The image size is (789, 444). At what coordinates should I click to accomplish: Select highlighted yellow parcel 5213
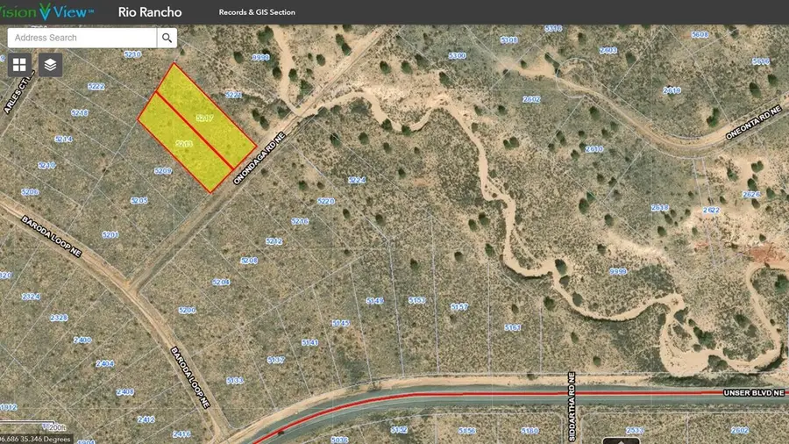184,143
